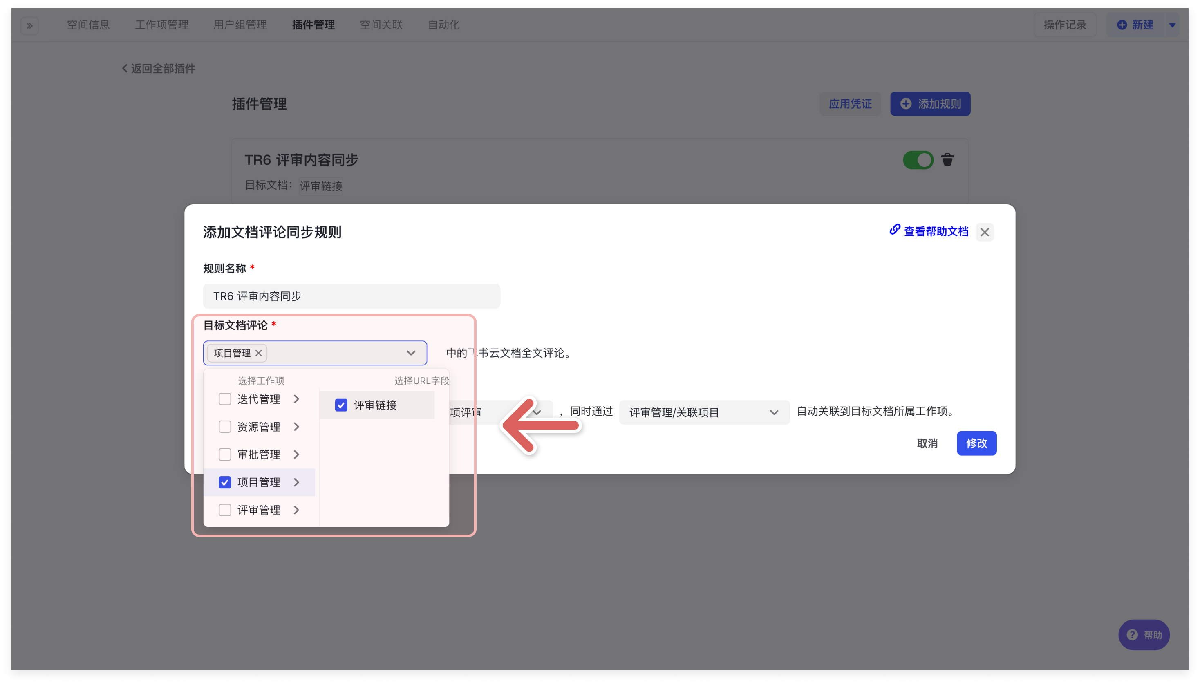Check the 资源管理 checkbox
Screen dimensions: 1200x685
(x=225, y=427)
